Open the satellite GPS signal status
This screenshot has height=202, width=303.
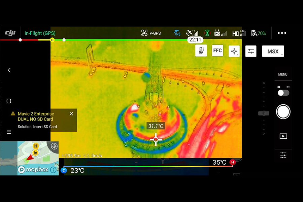coord(192,33)
